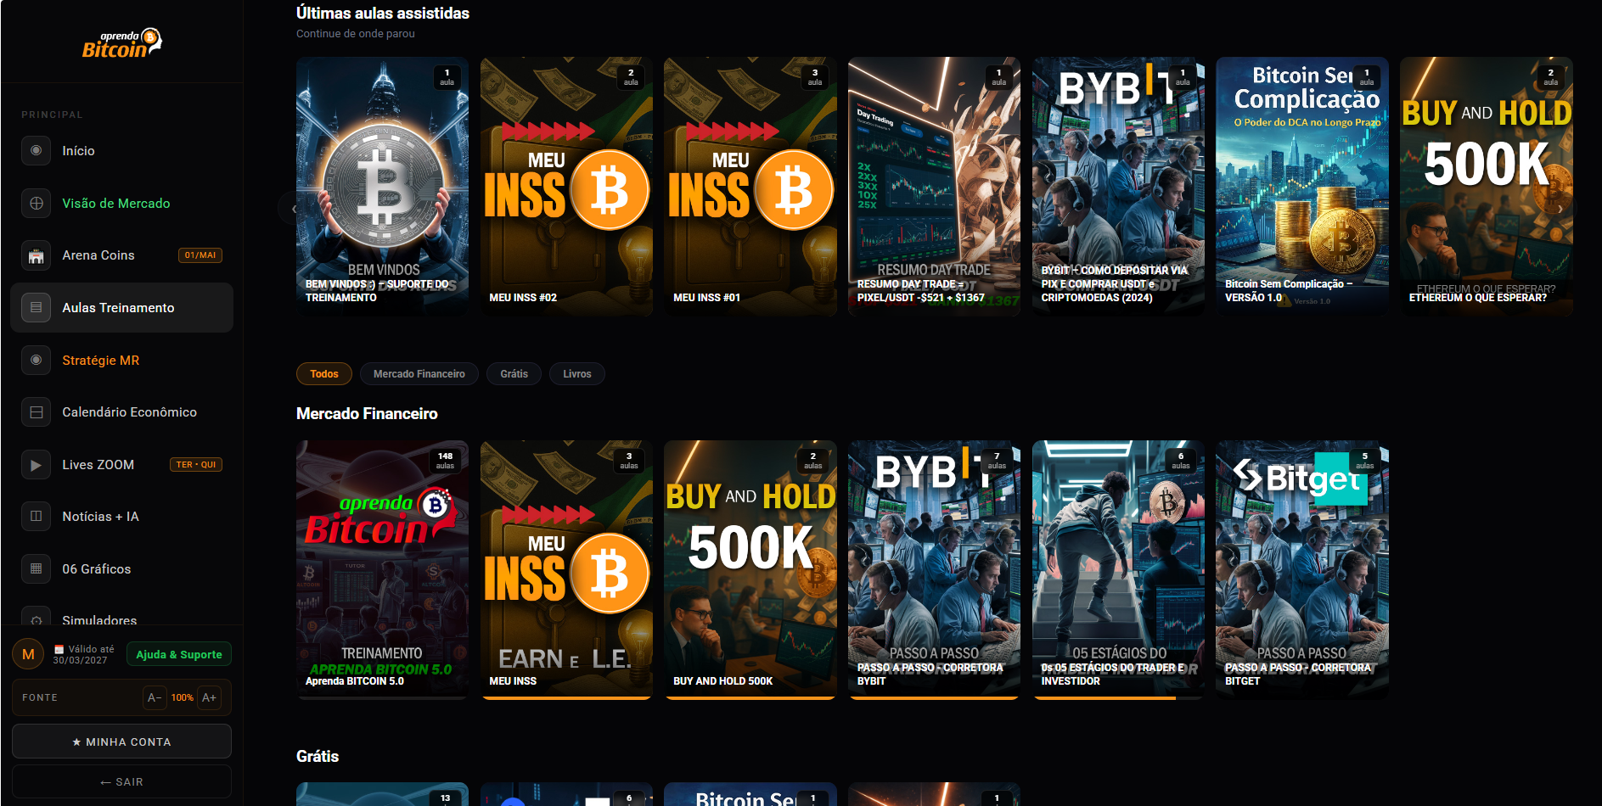Image resolution: width=1602 pixels, height=806 pixels.
Task: Open the Resumo Day Trade PIXEL/USDT card
Action: (x=934, y=187)
